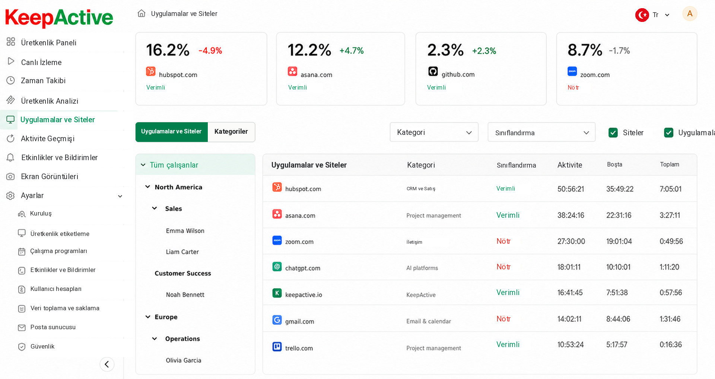Click the Çalışma programları calendar icon
Image resolution: width=715 pixels, height=379 pixels.
(x=22, y=252)
